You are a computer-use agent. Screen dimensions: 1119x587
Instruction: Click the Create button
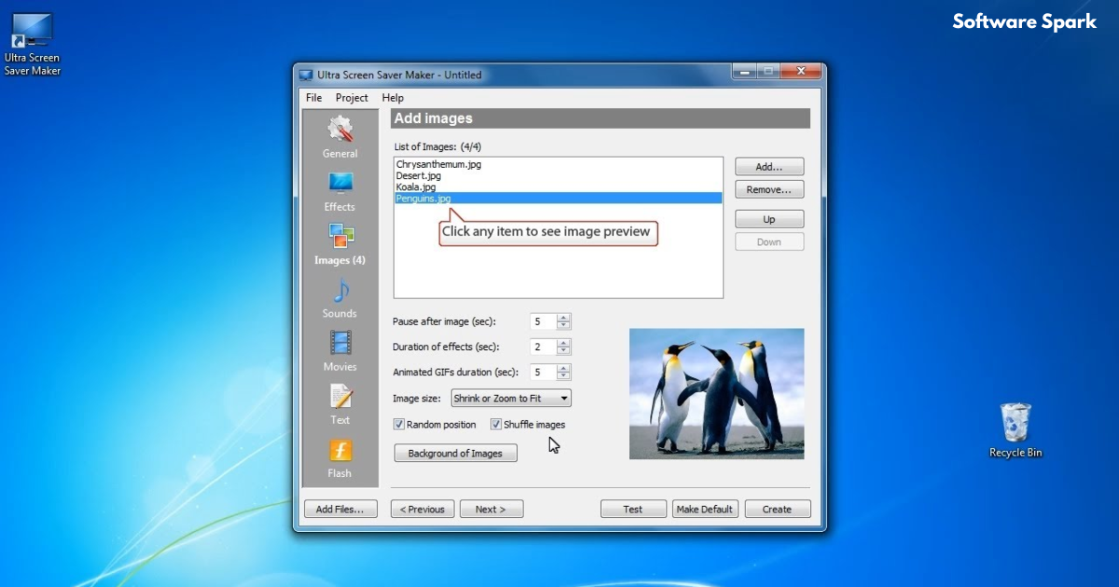pyautogui.click(x=777, y=510)
